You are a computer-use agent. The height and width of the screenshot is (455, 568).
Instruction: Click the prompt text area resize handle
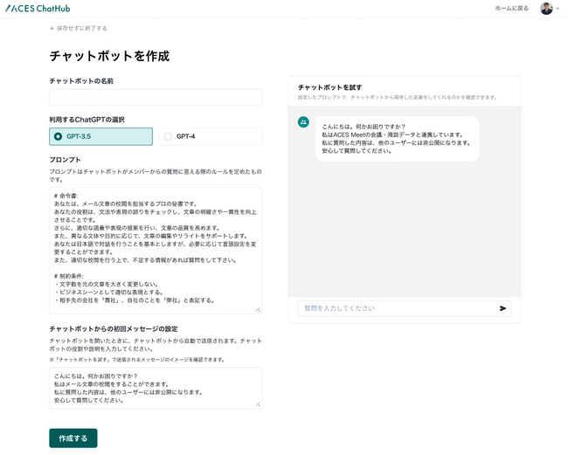click(x=258, y=309)
